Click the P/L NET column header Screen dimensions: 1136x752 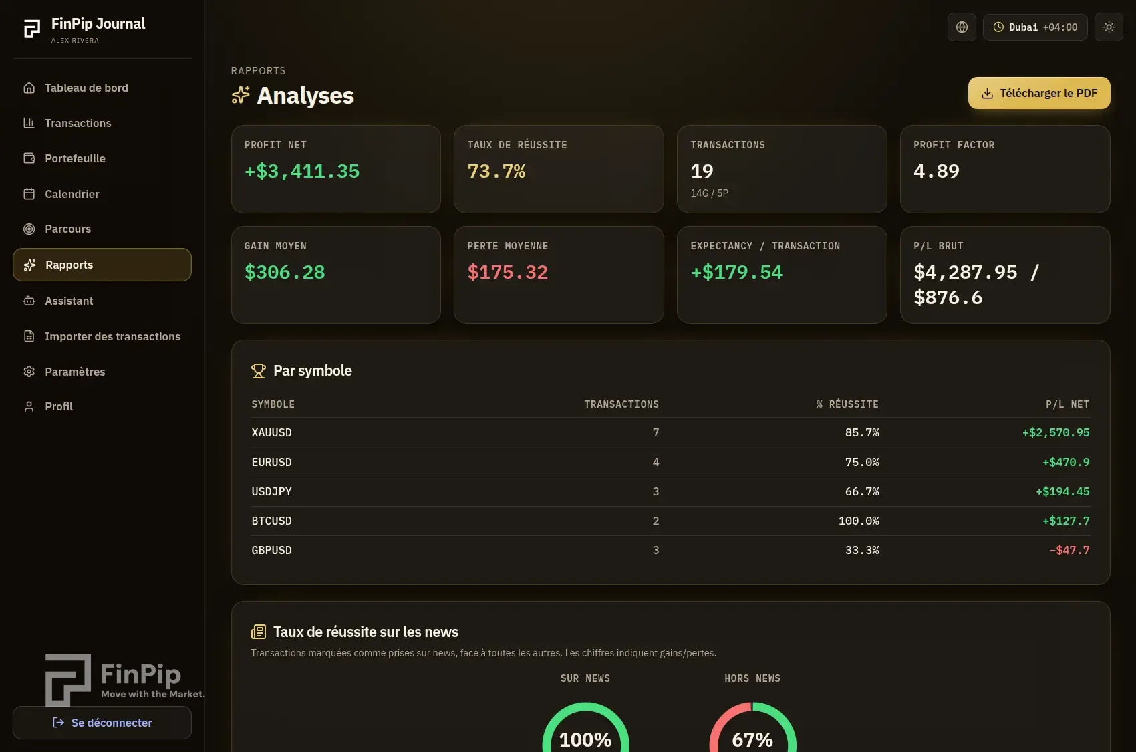[x=1067, y=404]
